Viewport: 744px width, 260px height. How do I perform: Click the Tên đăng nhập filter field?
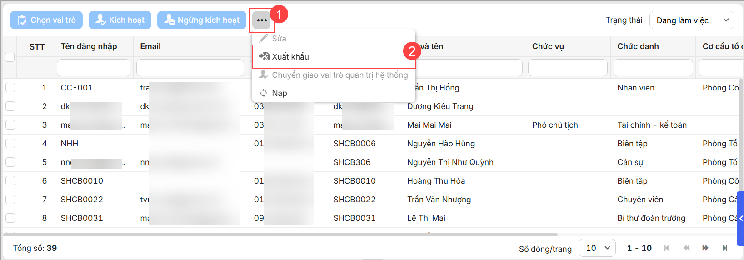(93, 68)
